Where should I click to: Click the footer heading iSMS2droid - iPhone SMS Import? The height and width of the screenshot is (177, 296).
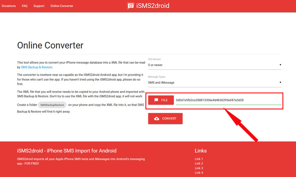coord(67,151)
